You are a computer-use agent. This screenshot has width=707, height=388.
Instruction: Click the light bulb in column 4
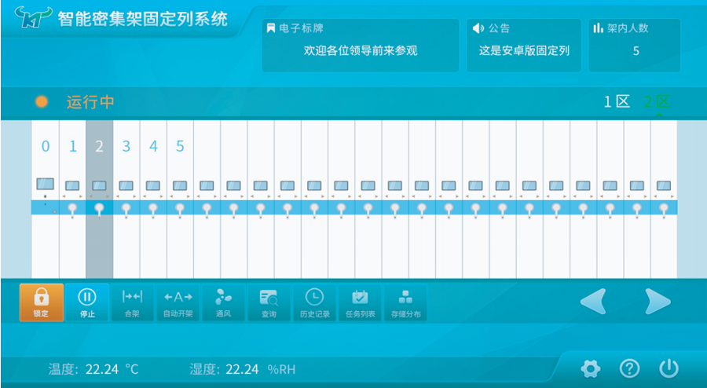[x=153, y=210]
